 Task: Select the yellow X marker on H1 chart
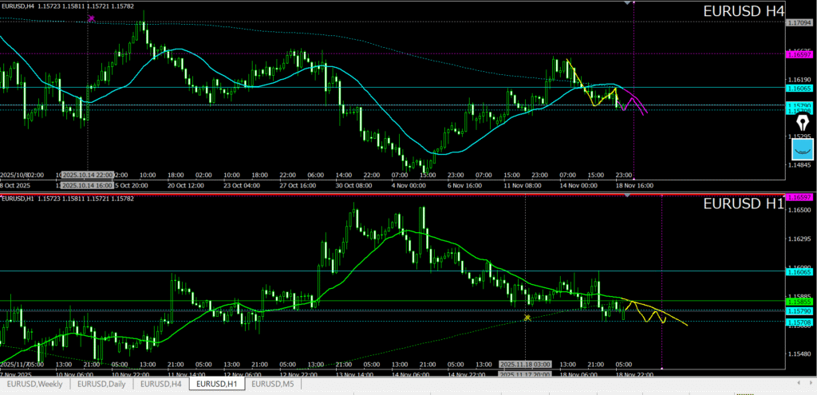527,318
